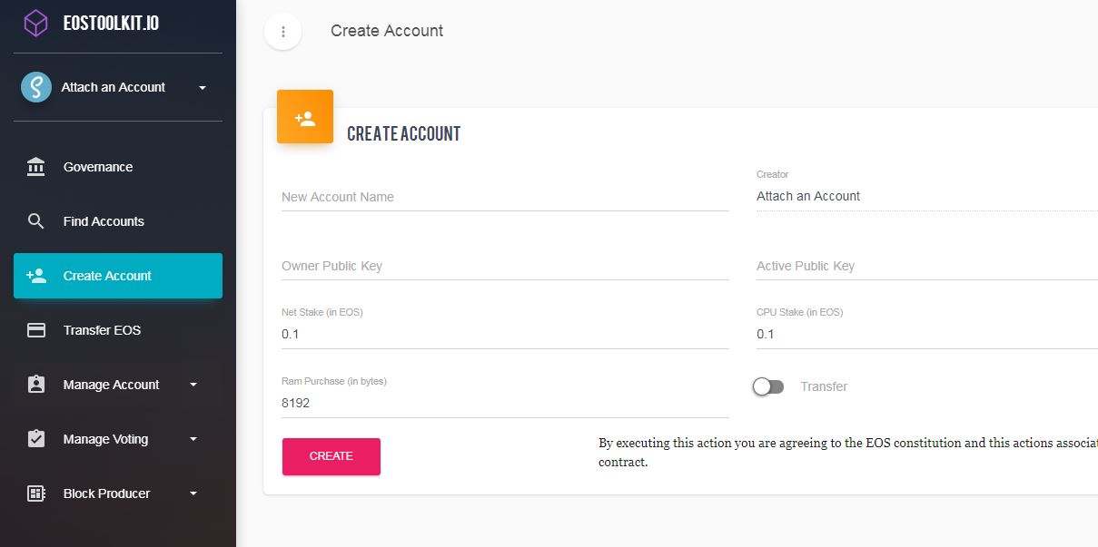1098x547 pixels.
Task: Click the Transfer EOS card icon
Action: (36, 330)
